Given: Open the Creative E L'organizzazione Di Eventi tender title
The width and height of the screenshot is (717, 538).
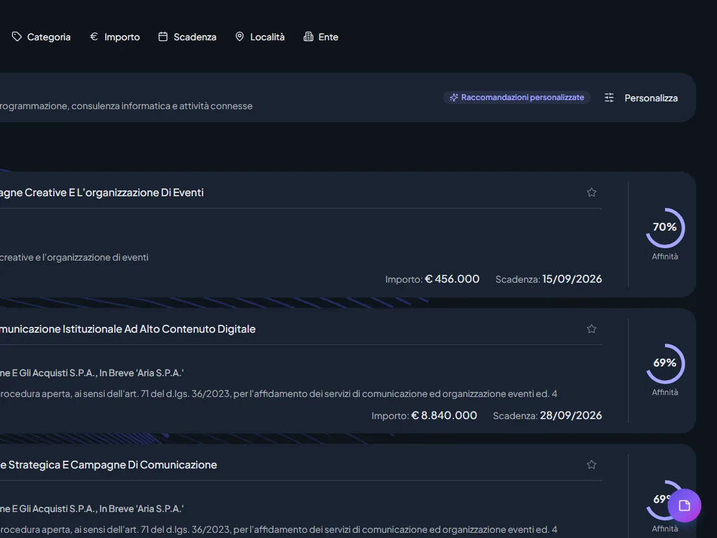Looking at the screenshot, I should [102, 192].
